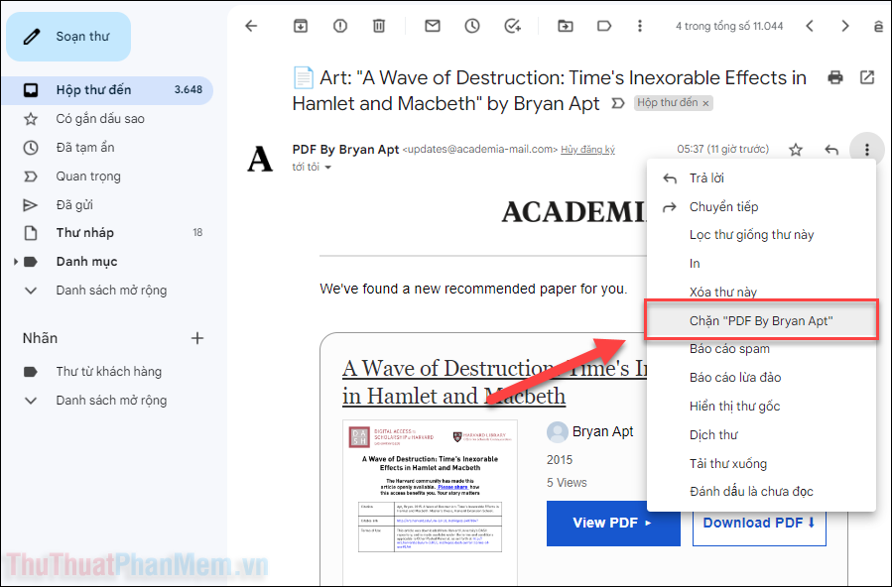This screenshot has height=587, width=892.
Task: Star this message icon
Action: (796, 150)
